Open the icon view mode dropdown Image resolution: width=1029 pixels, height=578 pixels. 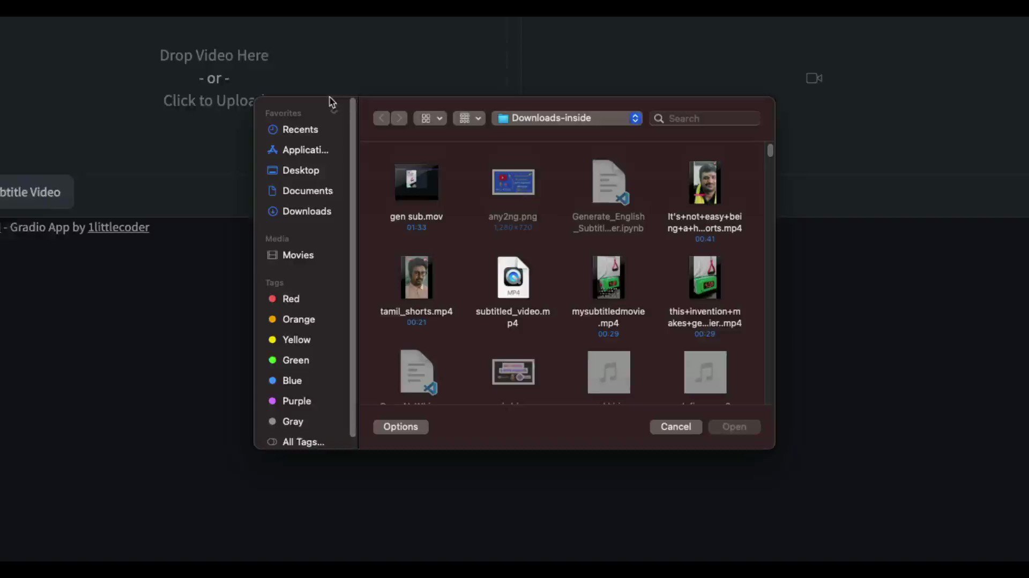coord(430,118)
